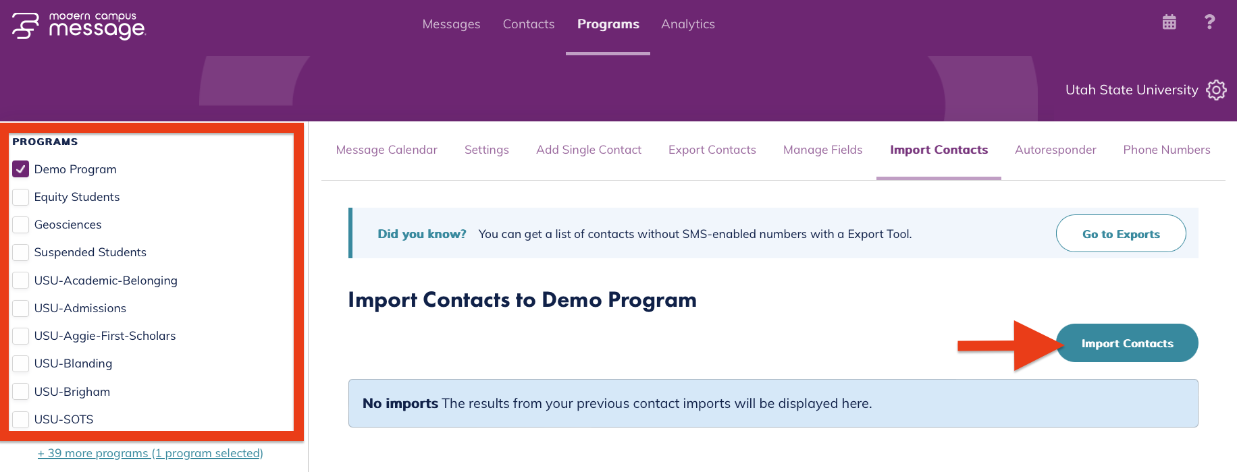
Task: Open the calendar icon in the header
Action: [x=1168, y=22]
